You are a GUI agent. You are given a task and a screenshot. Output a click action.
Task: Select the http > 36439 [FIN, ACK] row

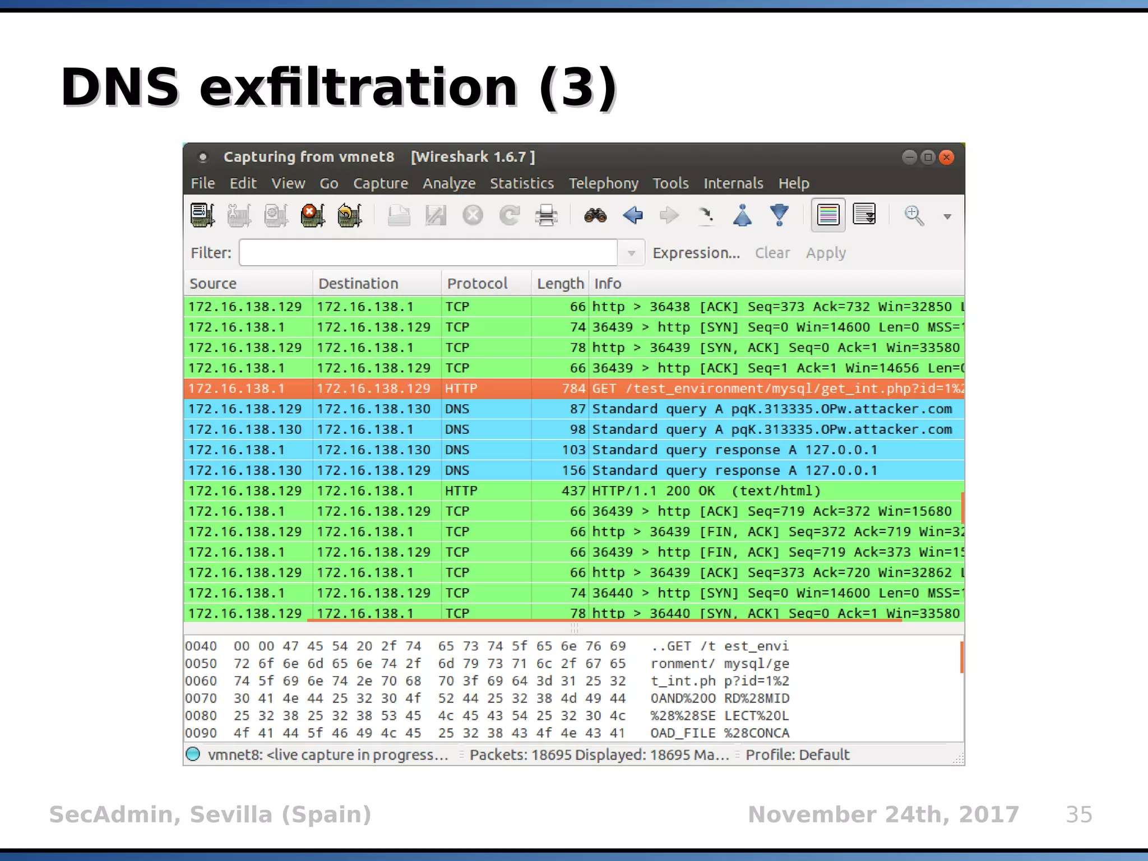(x=574, y=532)
